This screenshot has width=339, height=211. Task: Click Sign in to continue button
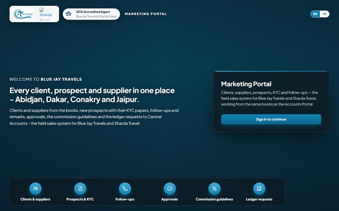[271, 119]
